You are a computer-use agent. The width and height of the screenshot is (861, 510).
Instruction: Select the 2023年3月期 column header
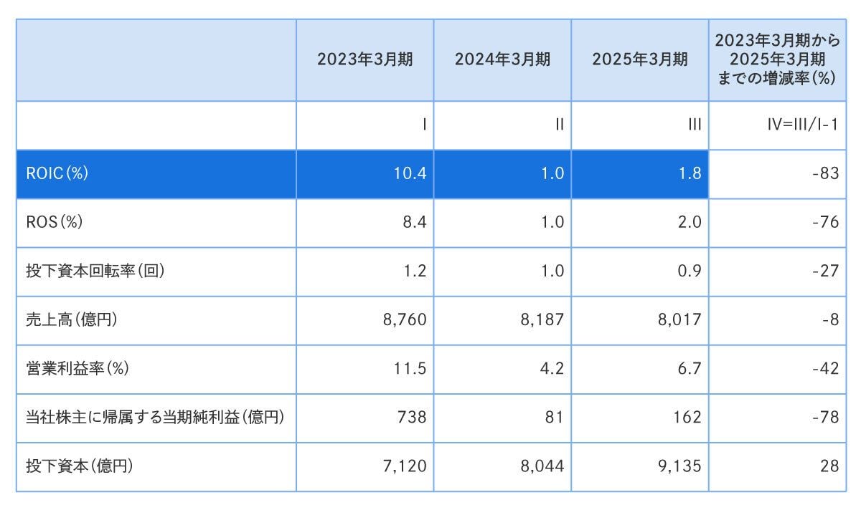coord(364,60)
